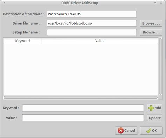Image resolution: width=166 pixels, height=138 pixels.
Task: Click the horizontal scrollbar below the table
Action: pos(81,98)
